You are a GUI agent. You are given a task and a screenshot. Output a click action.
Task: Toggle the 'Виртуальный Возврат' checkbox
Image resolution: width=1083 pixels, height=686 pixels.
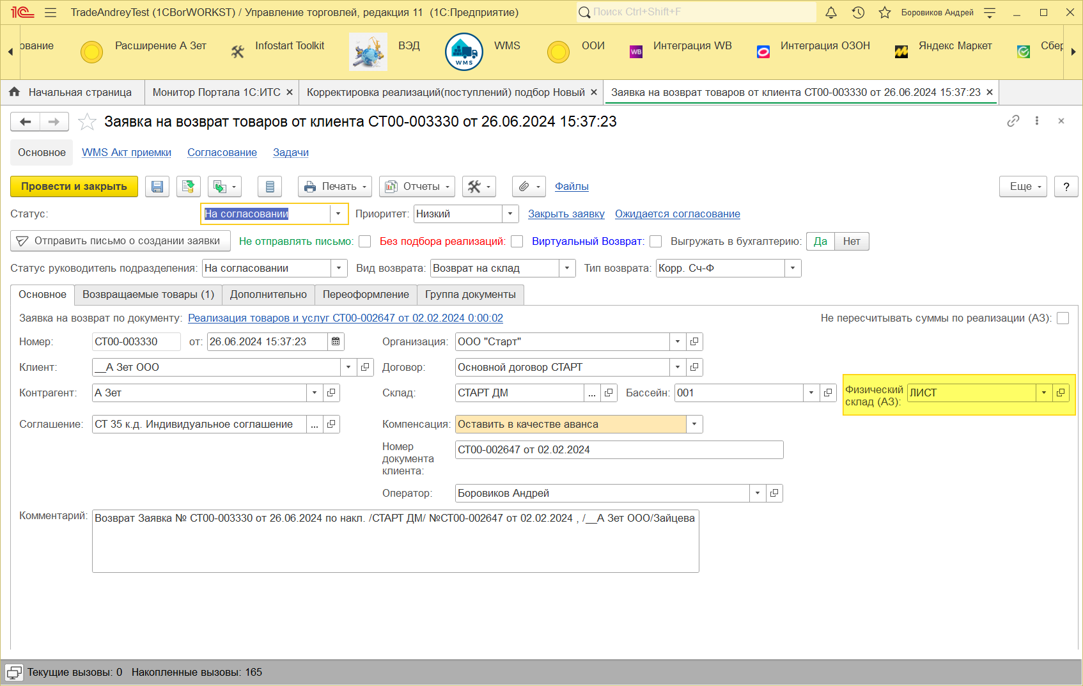pos(655,242)
